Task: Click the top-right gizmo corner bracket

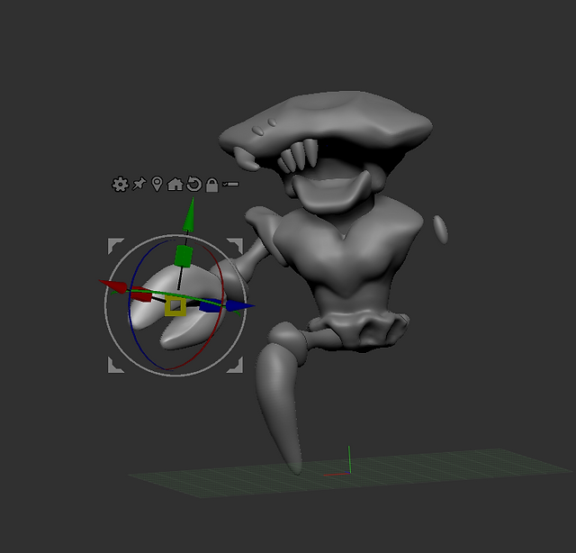Action: pyautogui.click(x=236, y=245)
